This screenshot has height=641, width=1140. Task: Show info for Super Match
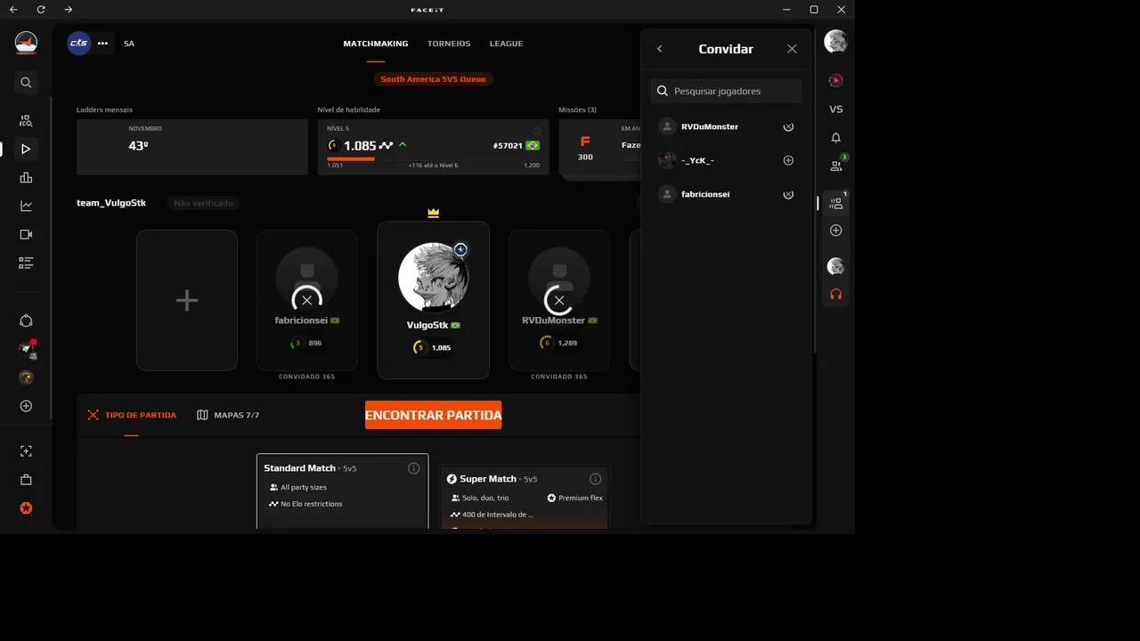click(595, 479)
